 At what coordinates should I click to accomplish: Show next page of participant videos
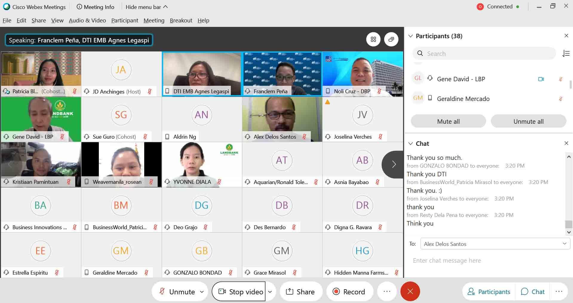point(393,164)
